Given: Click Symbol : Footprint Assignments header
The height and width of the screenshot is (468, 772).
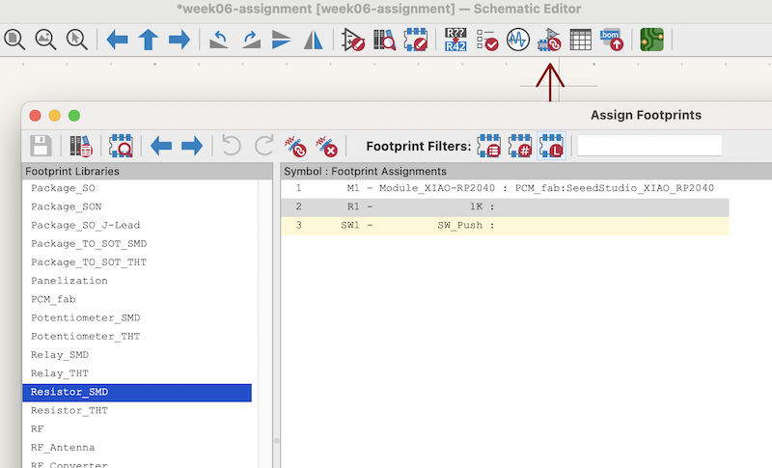Looking at the screenshot, I should click(526, 171).
